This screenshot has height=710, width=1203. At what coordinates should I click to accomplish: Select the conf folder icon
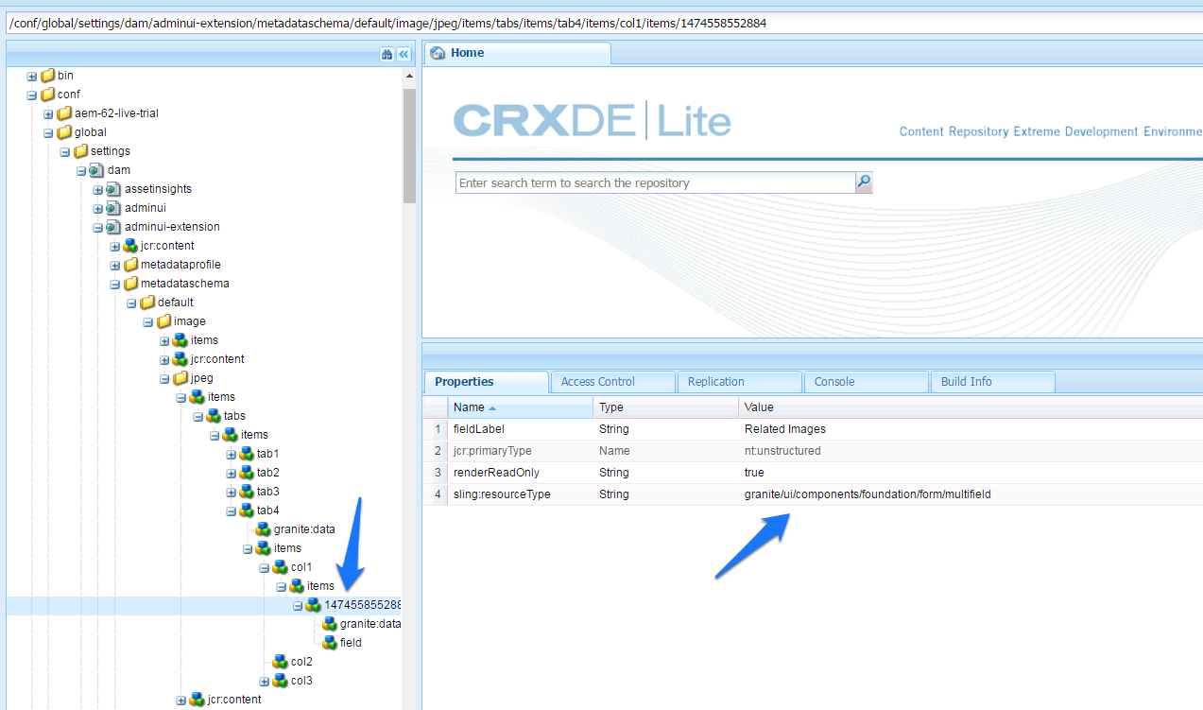coord(48,95)
